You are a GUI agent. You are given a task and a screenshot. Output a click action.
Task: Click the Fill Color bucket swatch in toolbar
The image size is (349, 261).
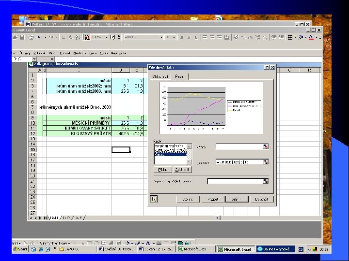(301, 37)
